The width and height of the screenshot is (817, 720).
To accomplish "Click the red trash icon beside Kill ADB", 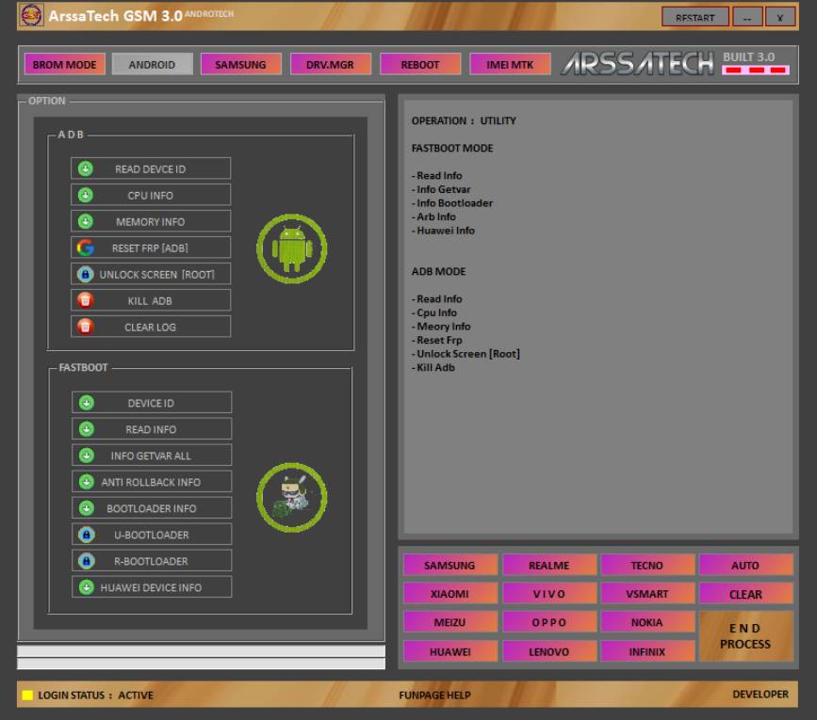I will 86,300.
